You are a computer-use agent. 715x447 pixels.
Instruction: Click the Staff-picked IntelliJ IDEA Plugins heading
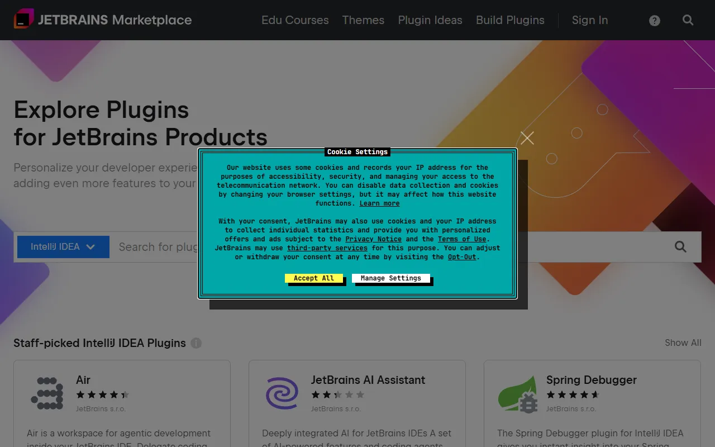point(99,343)
